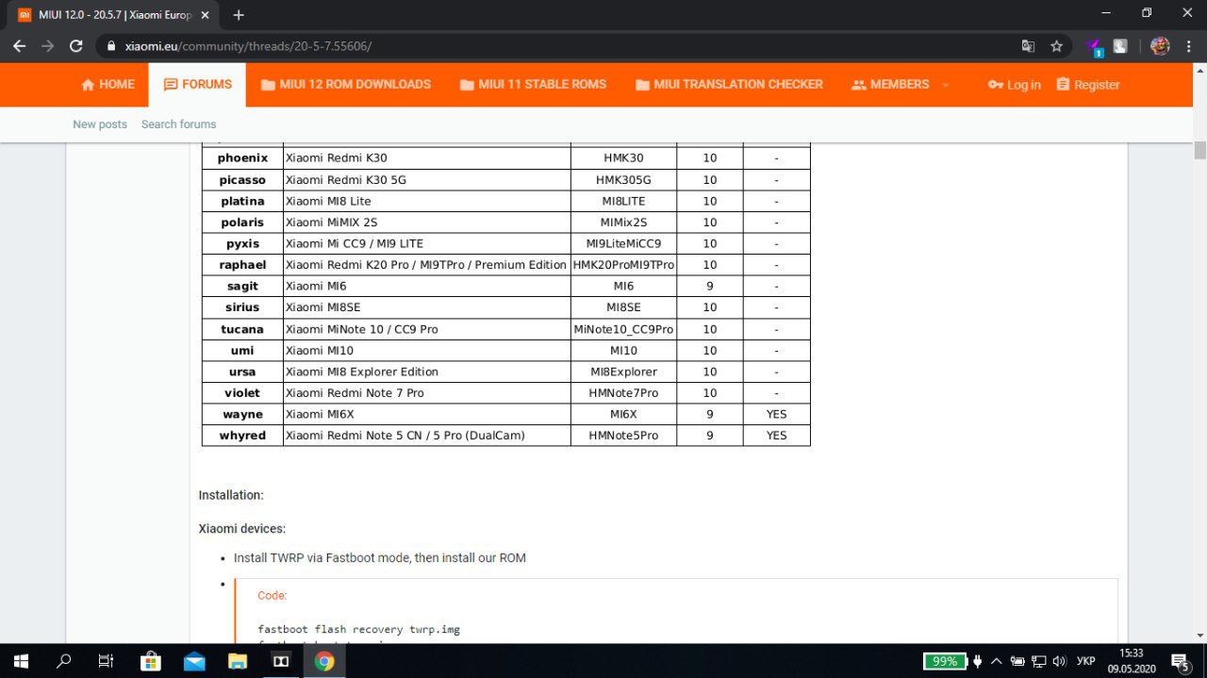Expand the MEMBERS dropdown arrow

[x=946, y=85]
